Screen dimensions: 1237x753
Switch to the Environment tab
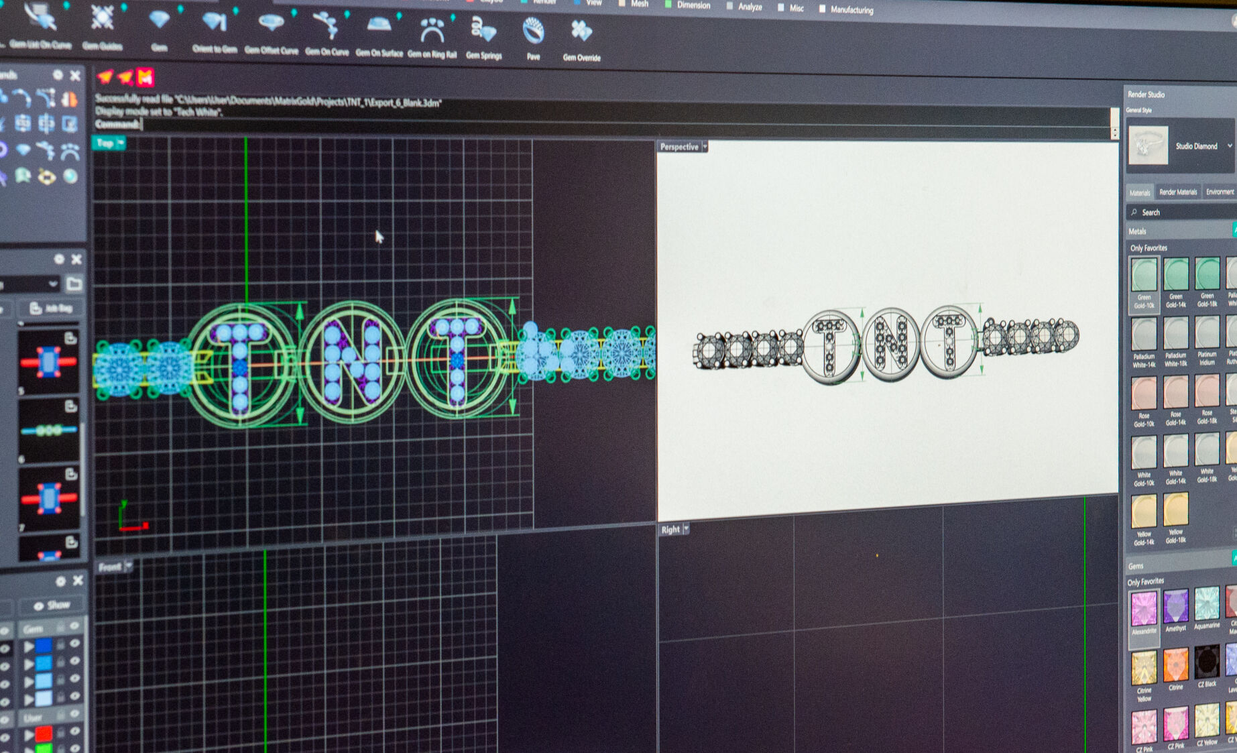pyautogui.click(x=1220, y=192)
